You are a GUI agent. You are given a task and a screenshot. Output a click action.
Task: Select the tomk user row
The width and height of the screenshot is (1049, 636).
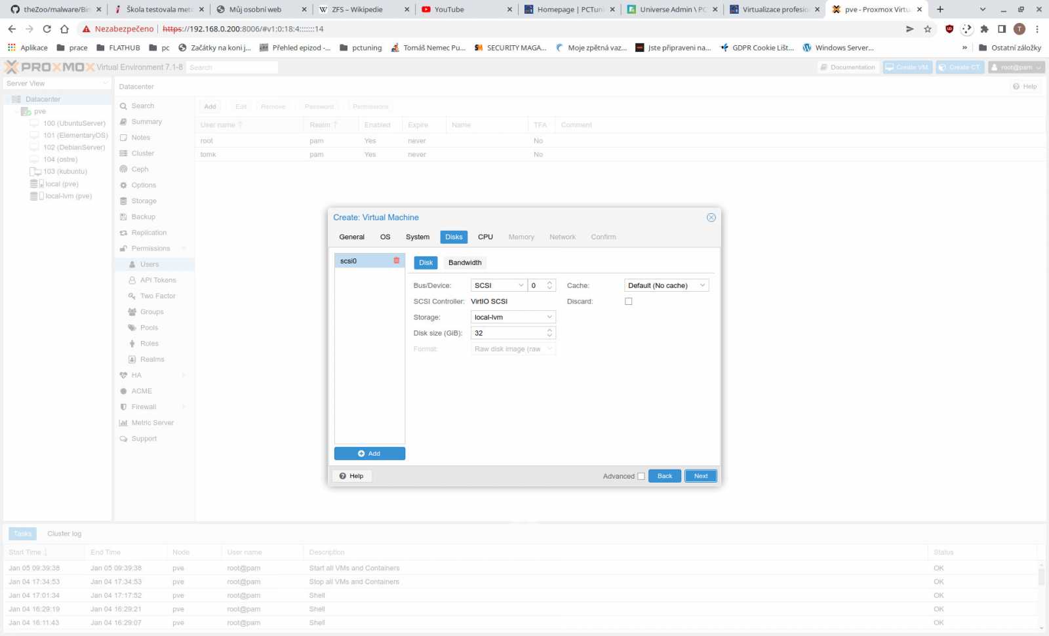[x=620, y=154]
